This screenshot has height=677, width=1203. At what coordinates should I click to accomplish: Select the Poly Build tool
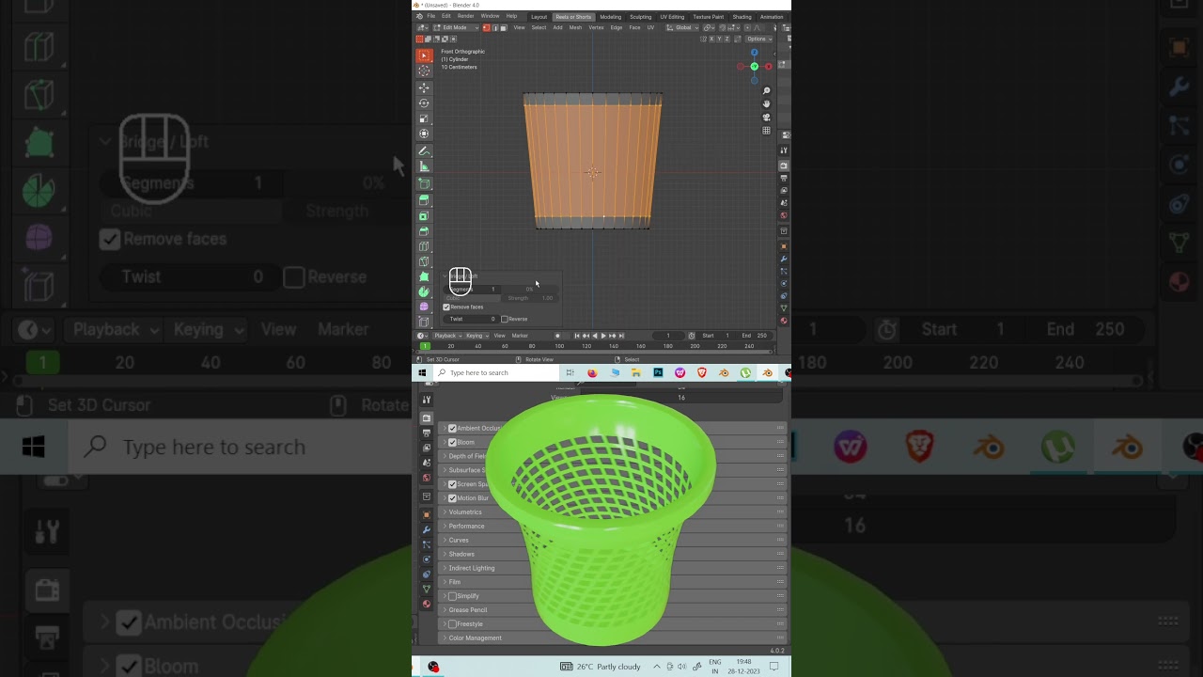pos(424,276)
